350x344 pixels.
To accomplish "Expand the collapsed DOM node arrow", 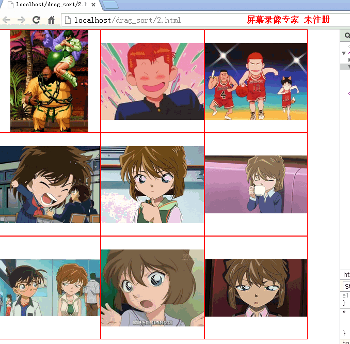I will (349, 60).
